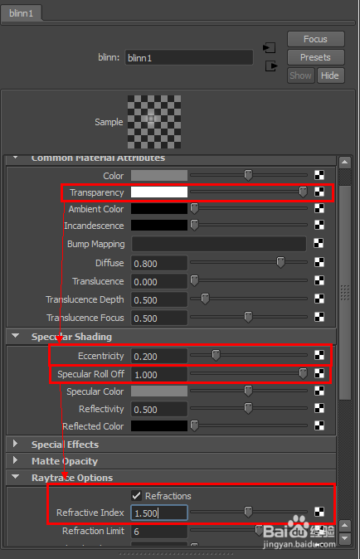The height and width of the screenshot is (559, 360).
Task: Collapse the Raytrace Options section
Action: point(15,477)
